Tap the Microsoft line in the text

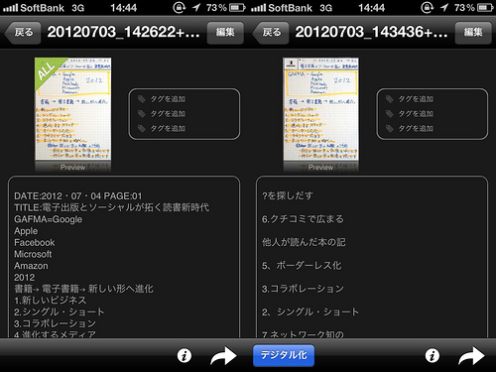coord(33,254)
